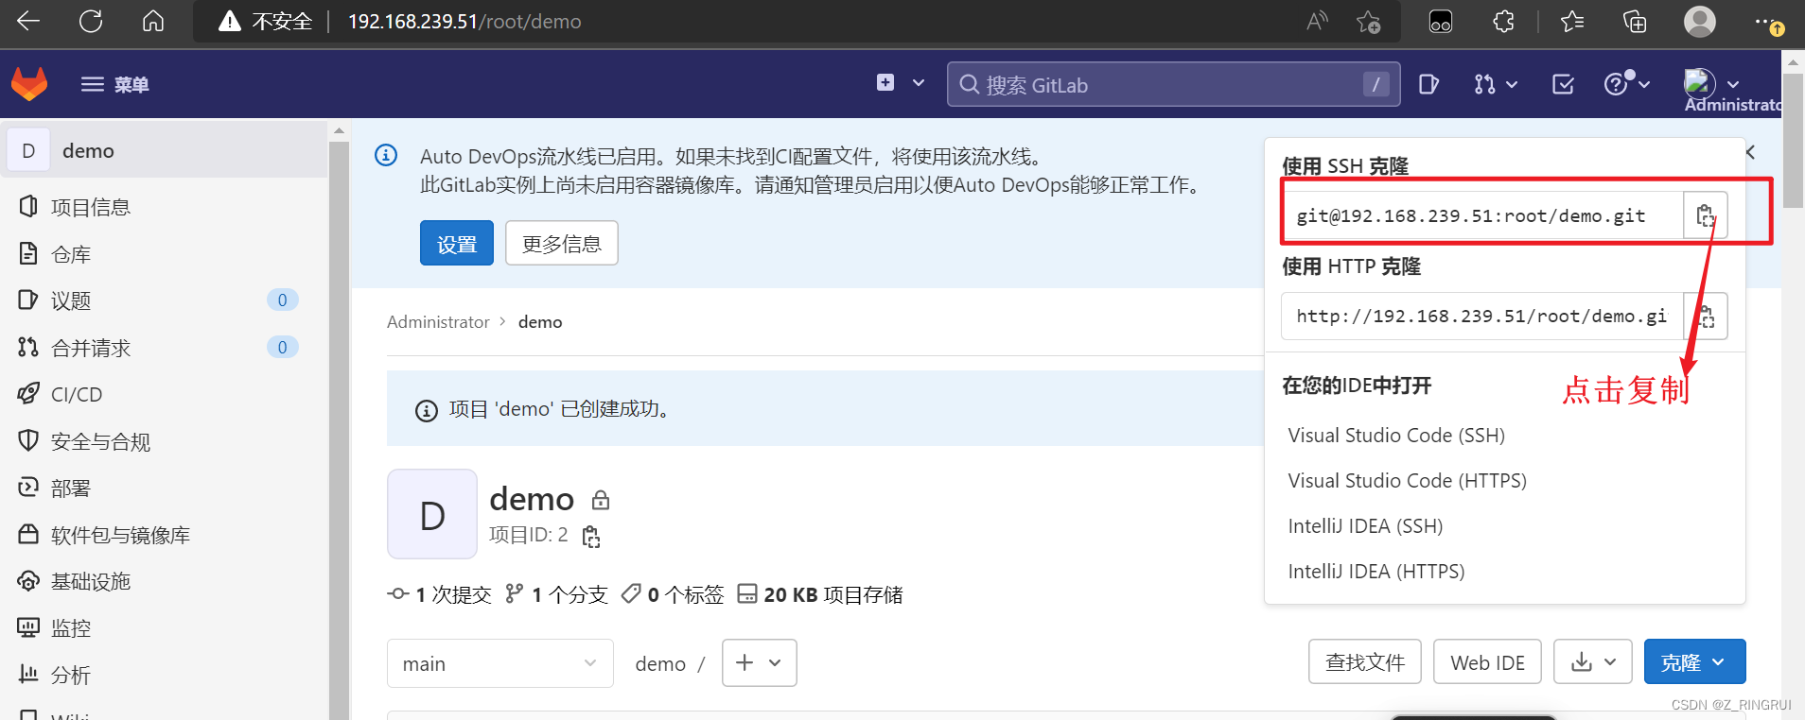1805x720 pixels.
Task: Open 部署 in sidebar
Action: click(71, 488)
